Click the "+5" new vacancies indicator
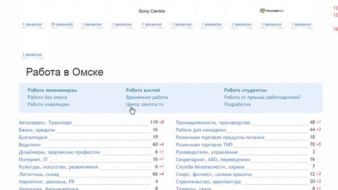 click(318, 144)
